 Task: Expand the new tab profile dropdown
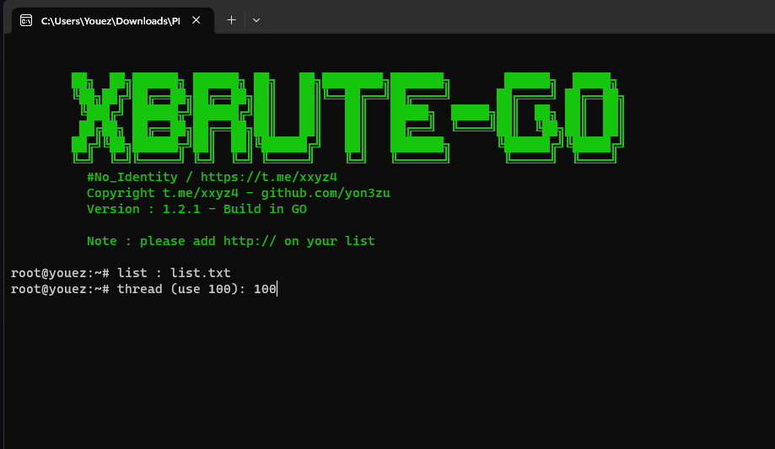click(256, 20)
